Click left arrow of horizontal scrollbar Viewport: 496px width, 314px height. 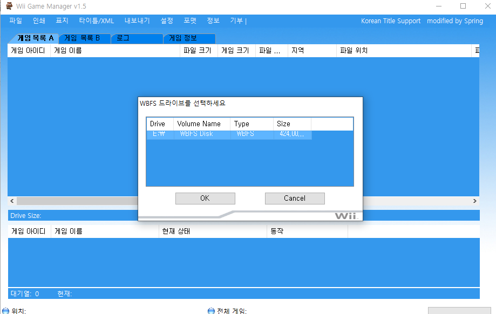pyautogui.click(x=12, y=201)
